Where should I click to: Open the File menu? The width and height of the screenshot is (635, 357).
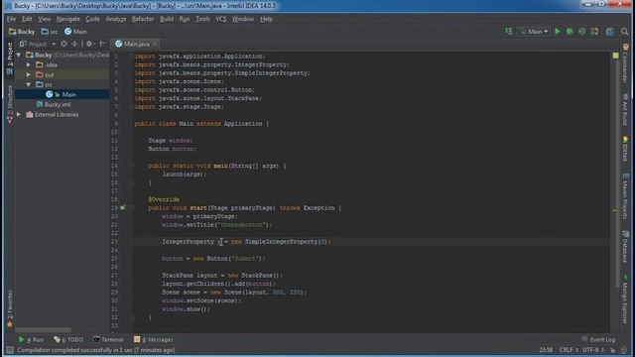[11, 19]
